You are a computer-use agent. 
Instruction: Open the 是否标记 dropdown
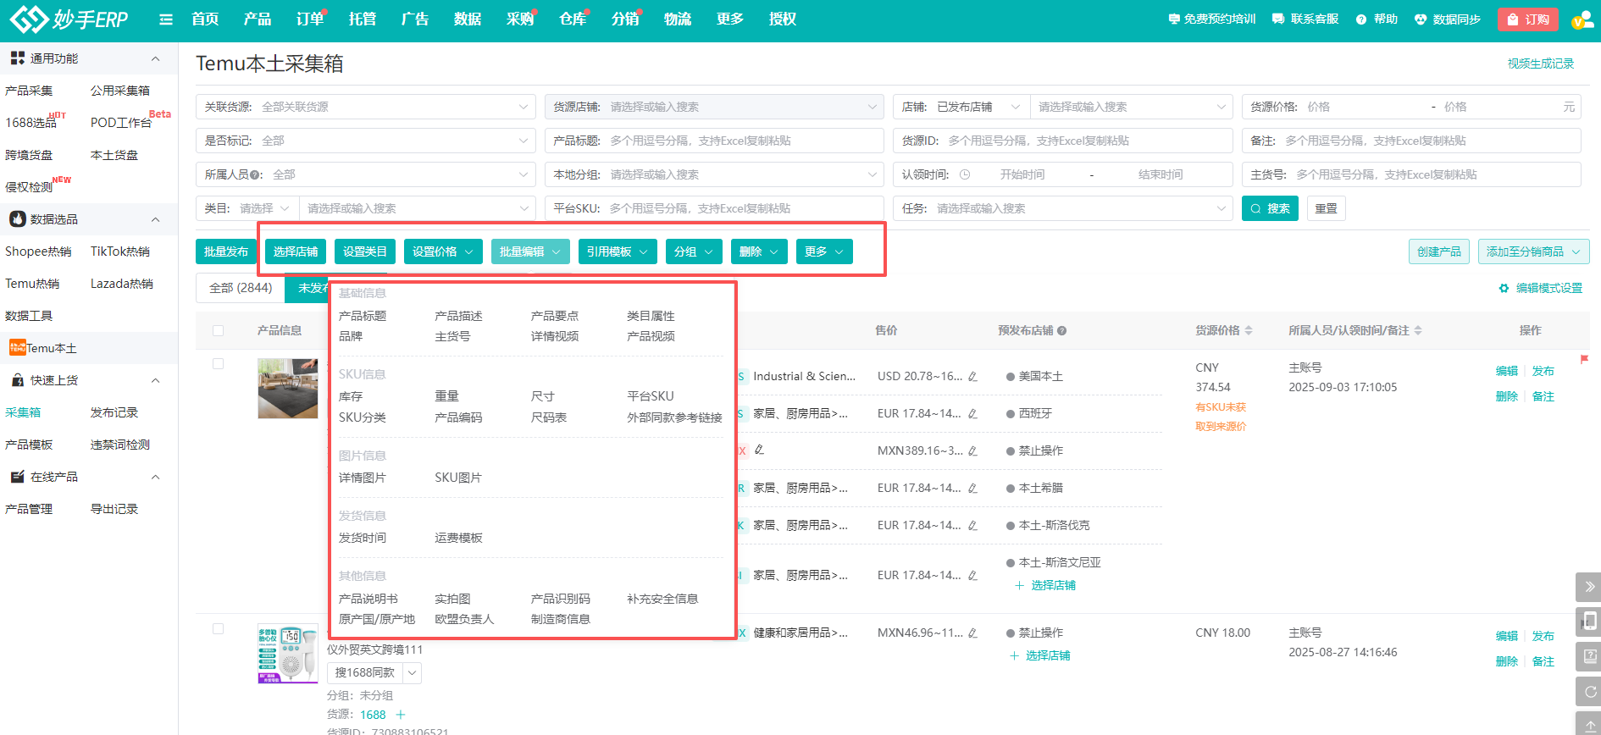point(366,141)
